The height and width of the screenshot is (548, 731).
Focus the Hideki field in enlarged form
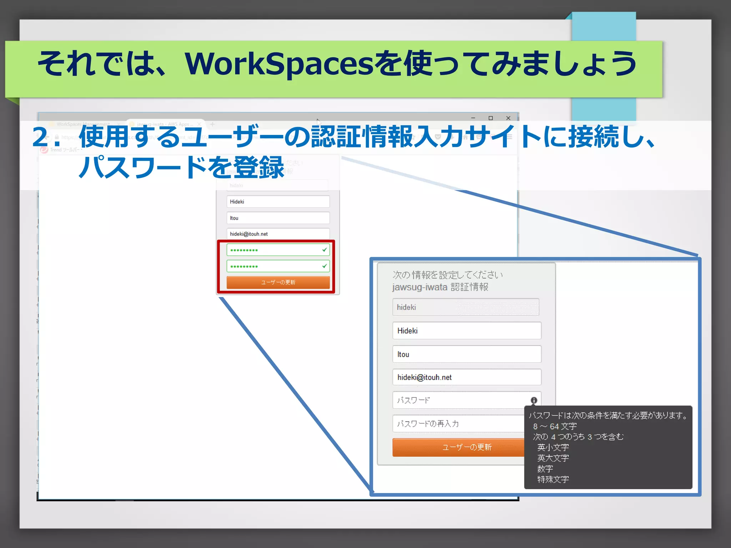[x=467, y=331]
